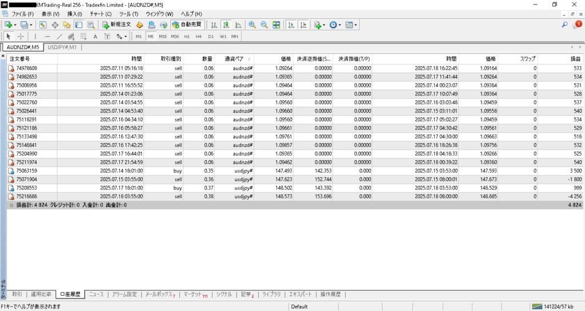585x311 pixels.
Task: Click the tile windows icon
Action: (277, 25)
